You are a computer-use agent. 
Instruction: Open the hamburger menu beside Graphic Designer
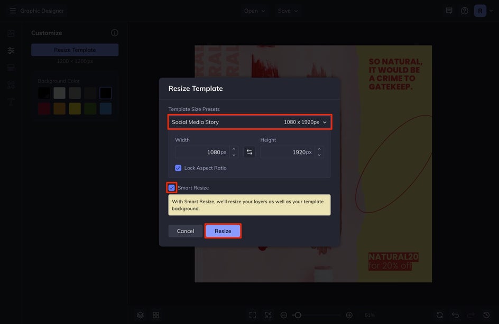pos(12,11)
